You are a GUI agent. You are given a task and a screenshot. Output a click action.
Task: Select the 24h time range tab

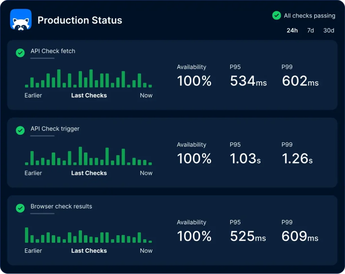[x=292, y=30]
